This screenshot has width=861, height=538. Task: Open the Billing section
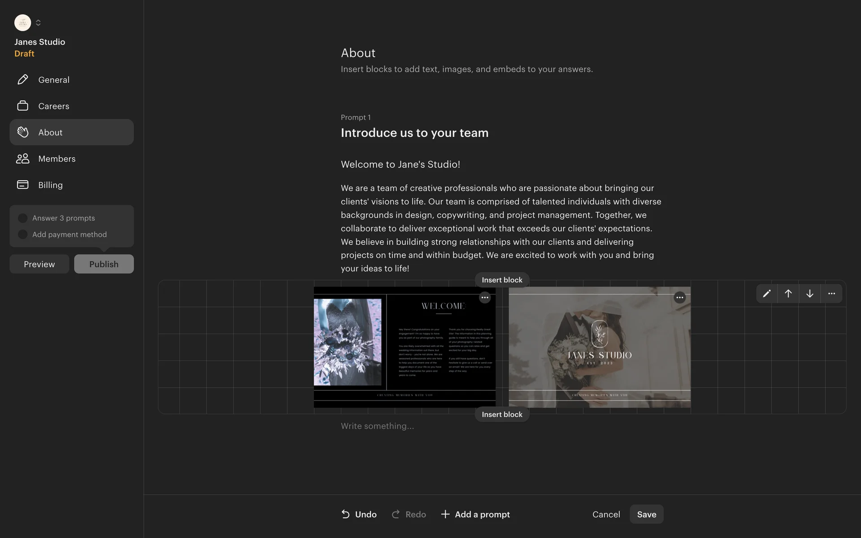(50, 185)
